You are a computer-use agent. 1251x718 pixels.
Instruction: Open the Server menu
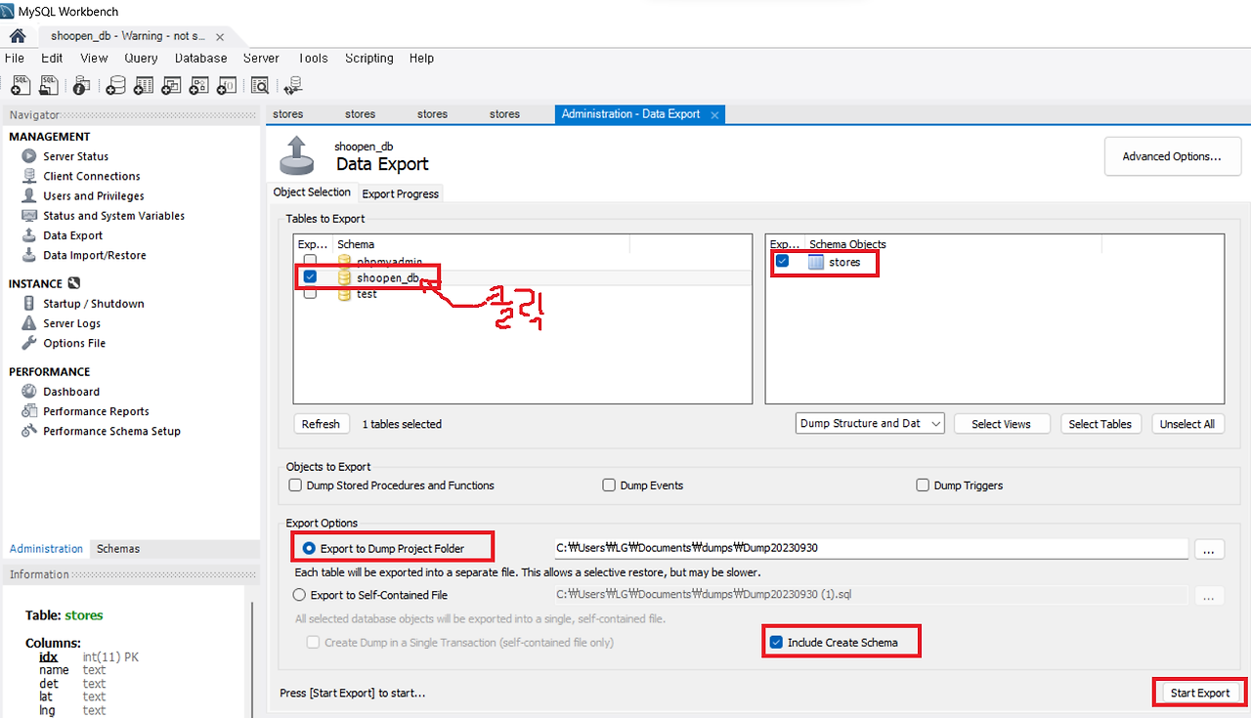pyautogui.click(x=261, y=58)
